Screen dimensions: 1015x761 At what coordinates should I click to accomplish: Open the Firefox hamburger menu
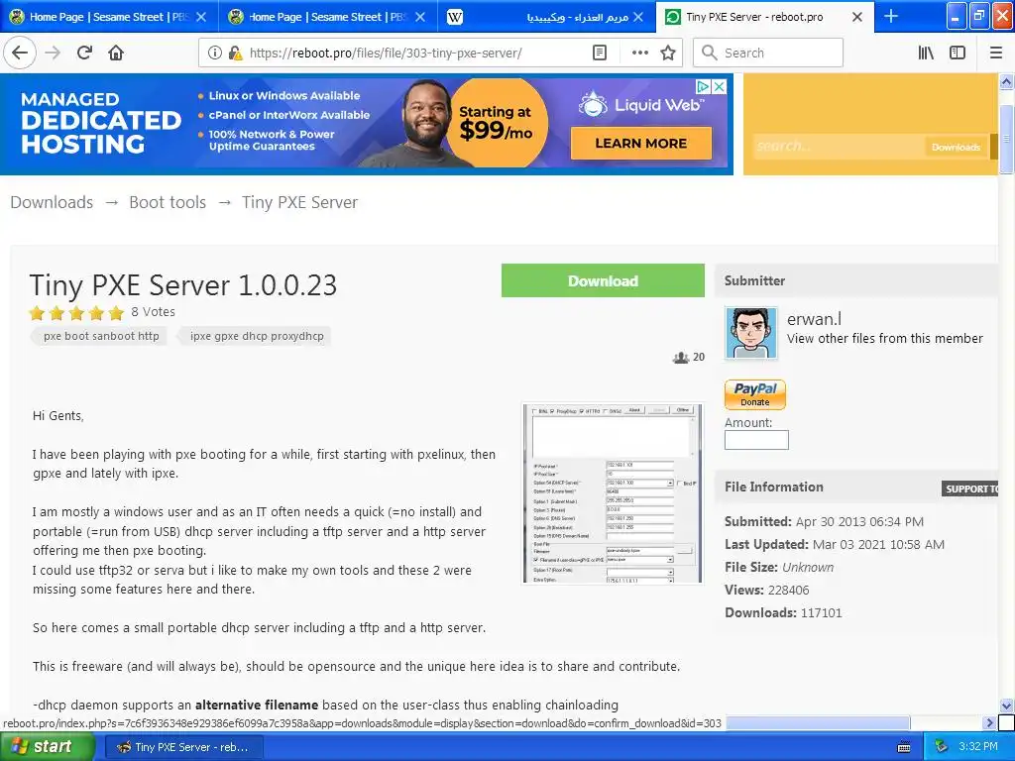996,54
